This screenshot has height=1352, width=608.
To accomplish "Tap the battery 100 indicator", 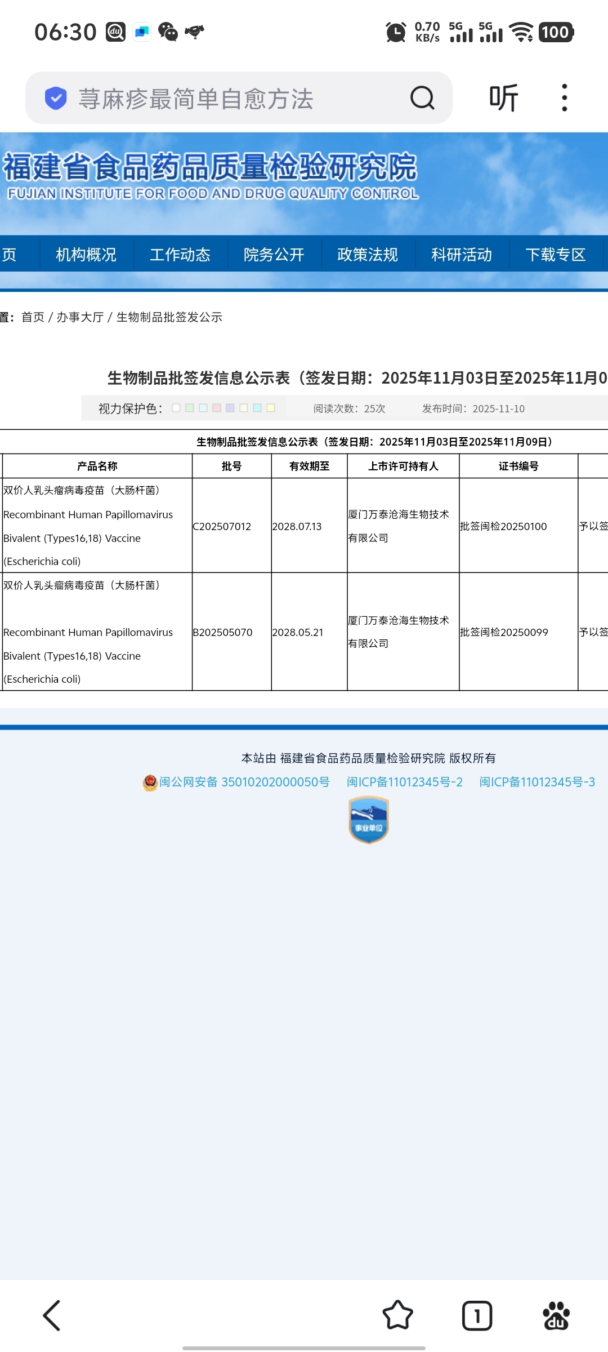I will pyautogui.click(x=556, y=32).
